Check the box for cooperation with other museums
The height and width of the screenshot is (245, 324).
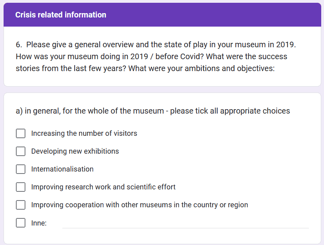21,205
